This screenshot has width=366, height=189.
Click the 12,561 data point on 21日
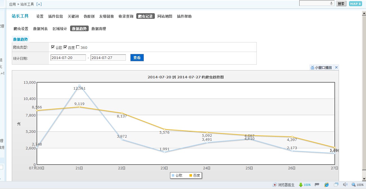(x=79, y=85)
